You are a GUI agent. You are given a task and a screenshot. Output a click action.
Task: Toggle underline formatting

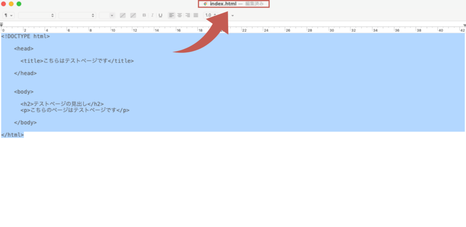pos(160,15)
